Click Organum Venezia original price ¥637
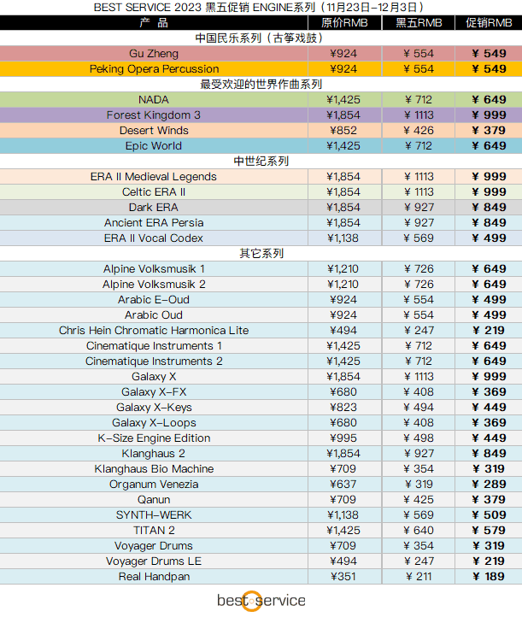This screenshot has width=522, height=617. [x=343, y=484]
